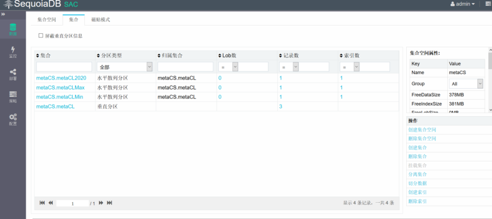This screenshot has height=219, width=492.
Task: Focus the 索引数 value filter field
Action: point(374,67)
